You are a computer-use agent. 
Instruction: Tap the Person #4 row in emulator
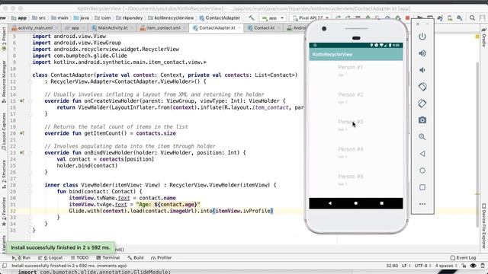356,152
